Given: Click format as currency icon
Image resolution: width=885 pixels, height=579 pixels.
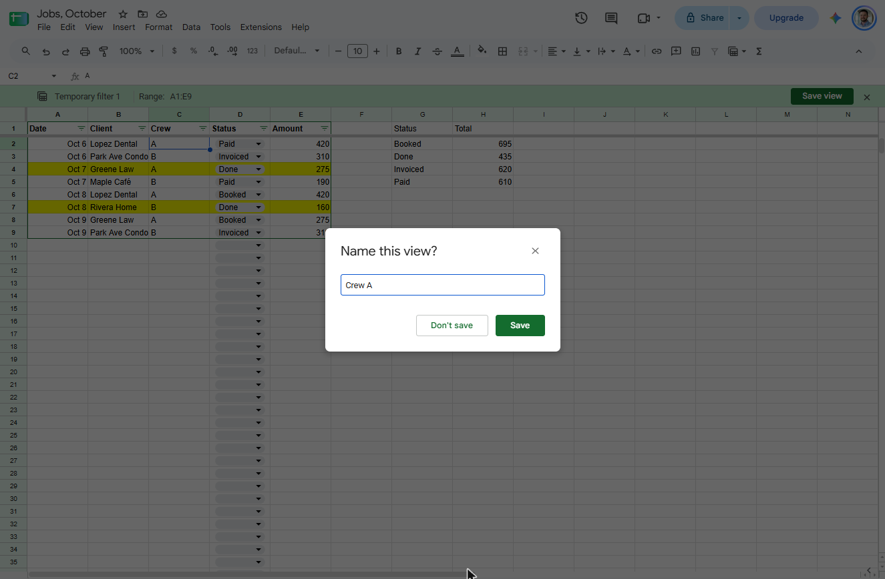Looking at the screenshot, I should (174, 51).
